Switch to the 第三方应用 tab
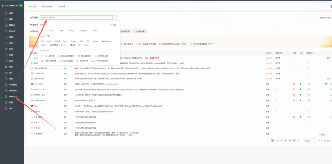This screenshot has width=332, height=164. (47, 6)
